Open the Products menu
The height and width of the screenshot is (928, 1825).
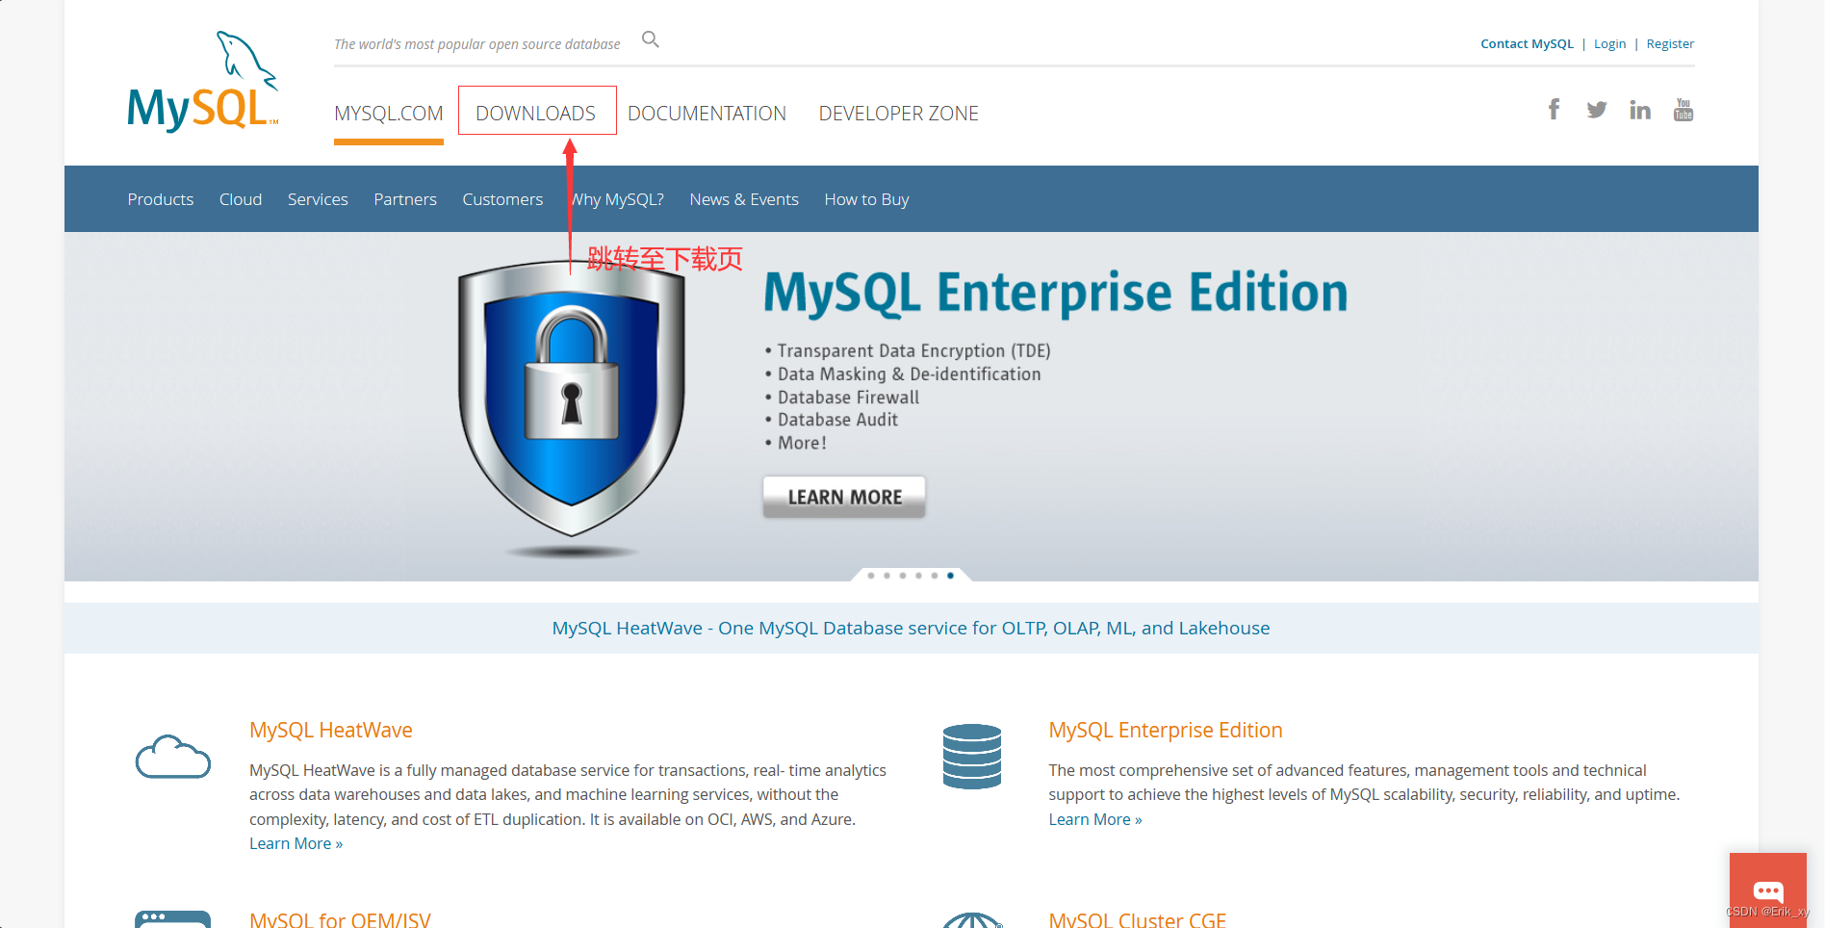click(161, 199)
